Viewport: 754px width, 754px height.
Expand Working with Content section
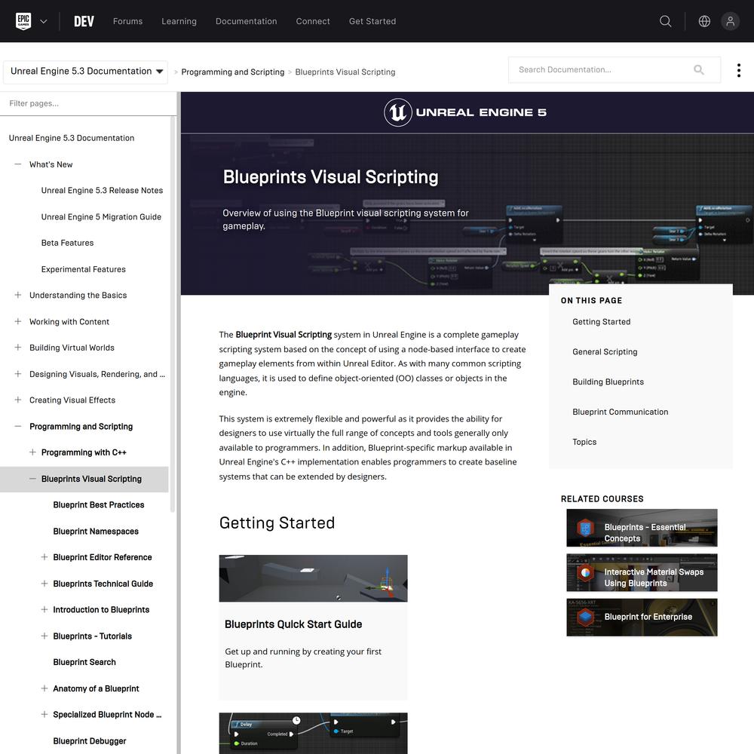tap(18, 321)
